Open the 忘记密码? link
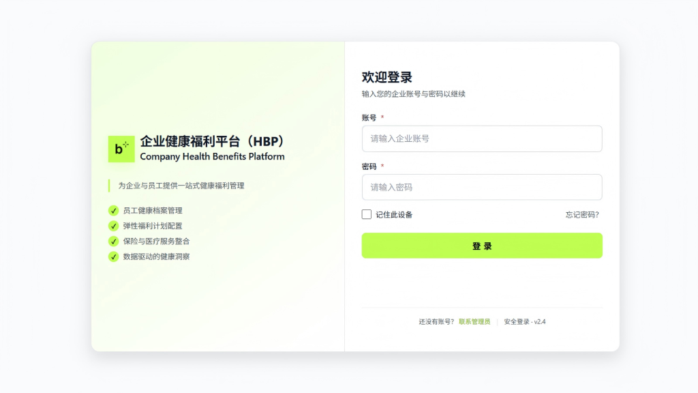This screenshot has width=698, height=393. (x=582, y=215)
